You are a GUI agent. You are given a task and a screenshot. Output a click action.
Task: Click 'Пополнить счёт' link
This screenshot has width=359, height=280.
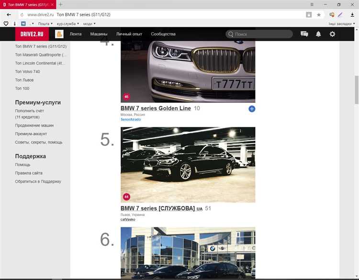coord(29,111)
